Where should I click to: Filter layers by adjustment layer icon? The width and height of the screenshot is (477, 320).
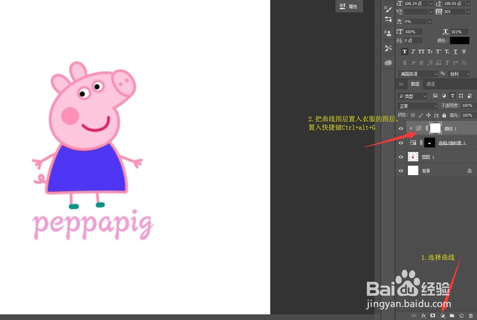click(x=444, y=96)
